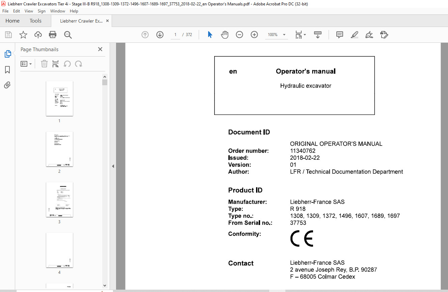448x292 pixels.
Task: Open the Attachments paperclip icon
Action: point(7,85)
